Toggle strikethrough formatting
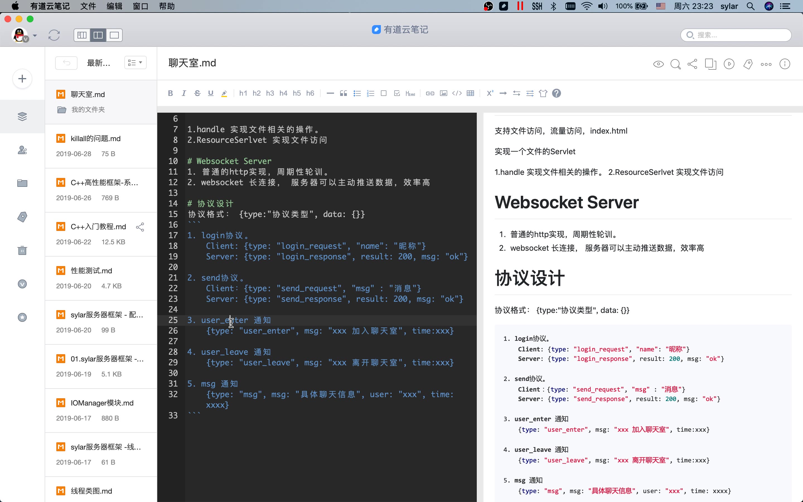The width and height of the screenshot is (803, 502). 197,93
